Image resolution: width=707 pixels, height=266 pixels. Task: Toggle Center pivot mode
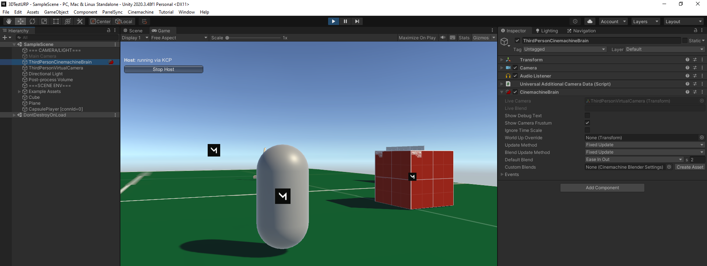pos(101,21)
